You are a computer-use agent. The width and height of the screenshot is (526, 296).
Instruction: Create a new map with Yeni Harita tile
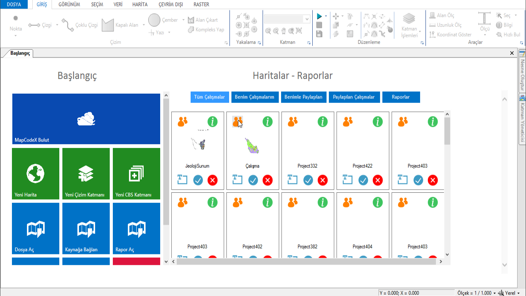tap(36, 174)
